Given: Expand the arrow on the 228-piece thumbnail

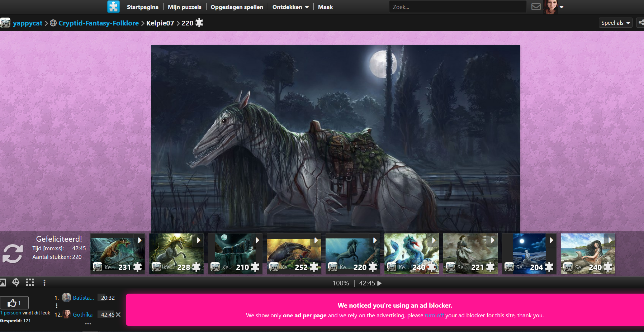Looking at the screenshot, I should pos(198,240).
